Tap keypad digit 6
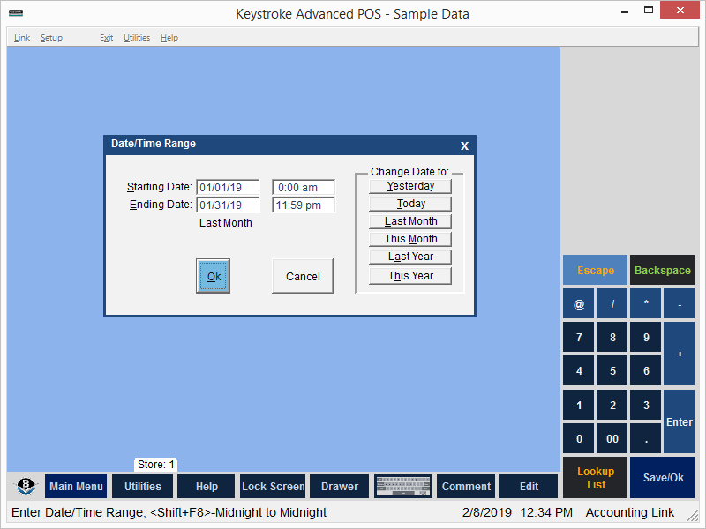This screenshot has width=706, height=529. pyautogui.click(x=646, y=370)
